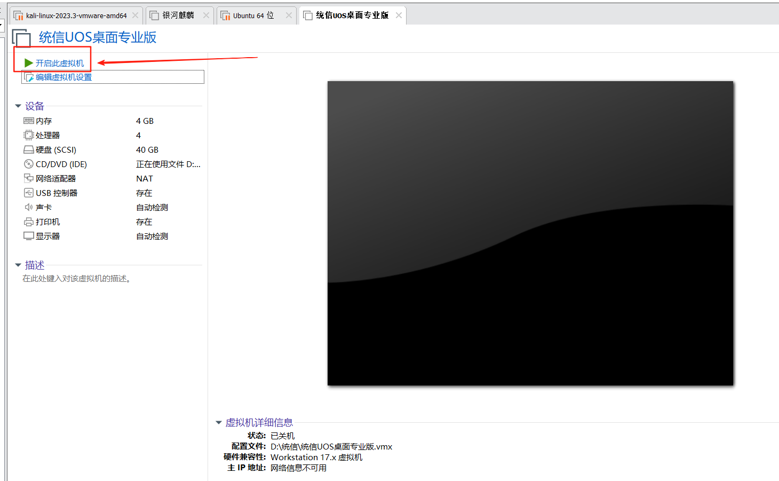Switch to the 银河麒麟 tab
Screen dimensions: 779x481
click(x=179, y=15)
